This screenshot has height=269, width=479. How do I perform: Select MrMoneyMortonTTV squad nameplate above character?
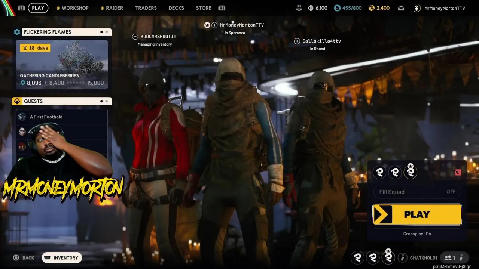coord(242,25)
